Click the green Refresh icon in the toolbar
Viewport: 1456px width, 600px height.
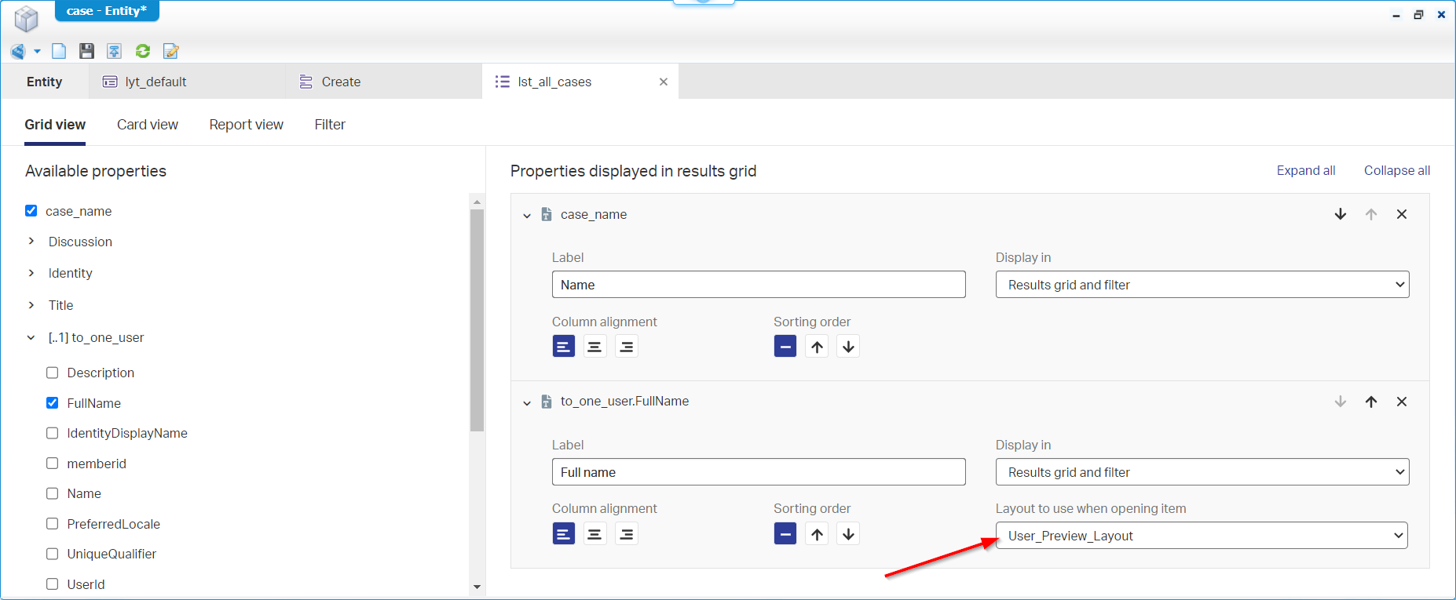[143, 51]
